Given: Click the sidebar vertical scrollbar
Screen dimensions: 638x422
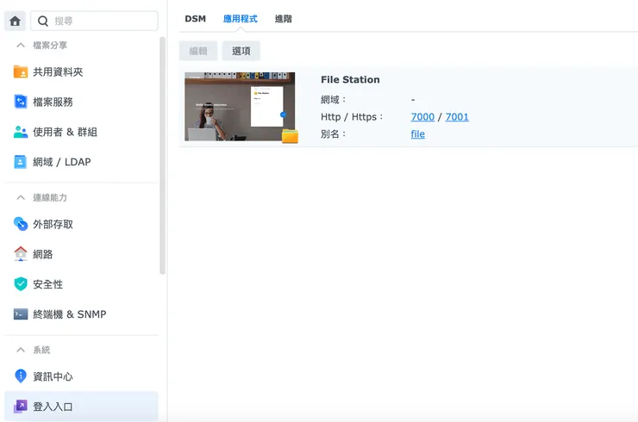Looking at the screenshot, I should click(162, 156).
